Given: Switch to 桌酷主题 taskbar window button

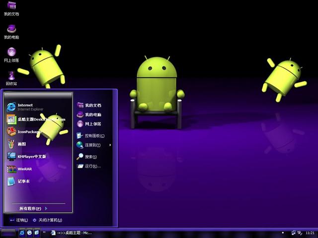Looking at the screenshot, I should [72, 233].
